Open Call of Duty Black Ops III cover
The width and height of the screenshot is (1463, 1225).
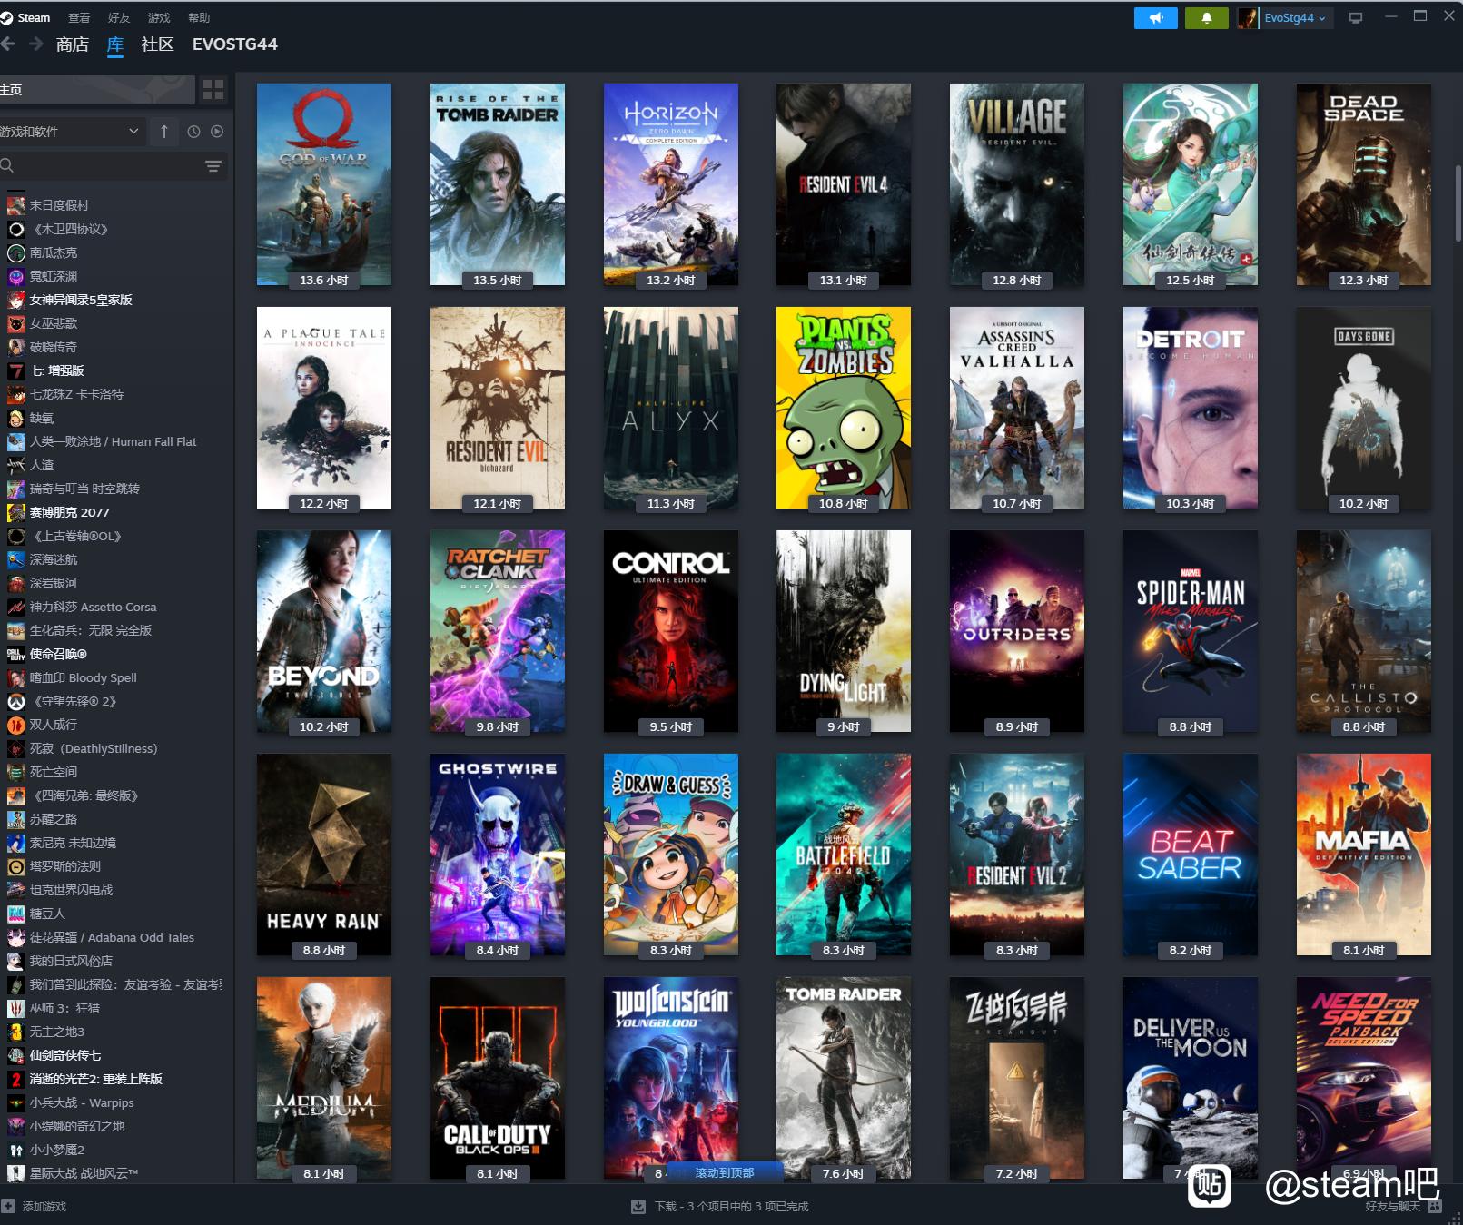[x=498, y=1078]
